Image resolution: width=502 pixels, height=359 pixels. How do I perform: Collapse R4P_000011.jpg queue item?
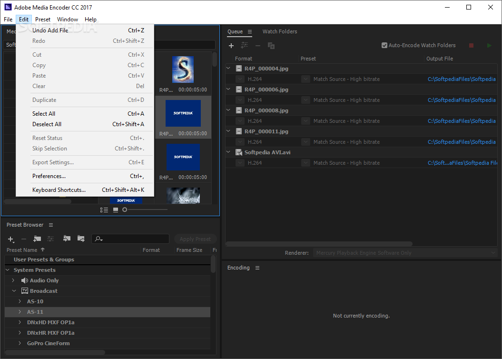(228, 131)
